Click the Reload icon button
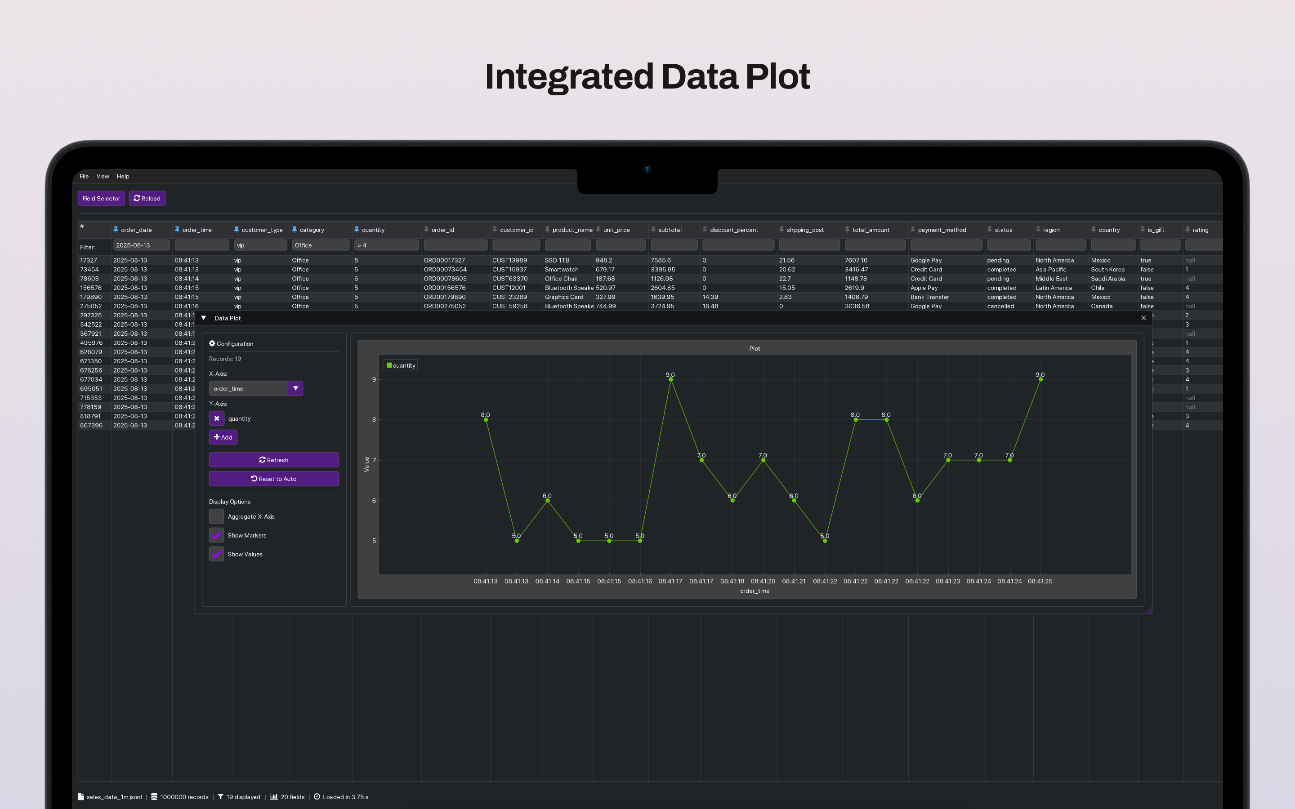The height and width of the screenshot is (809, 1295). [137, 199]
